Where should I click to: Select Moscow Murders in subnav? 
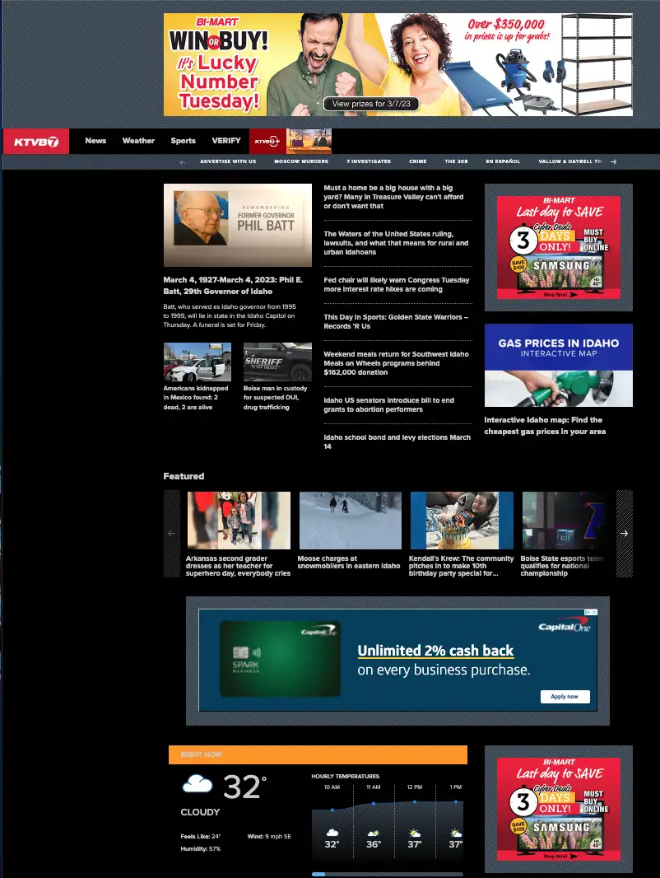(301, 161)
